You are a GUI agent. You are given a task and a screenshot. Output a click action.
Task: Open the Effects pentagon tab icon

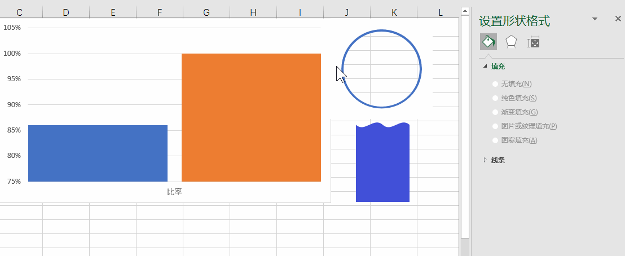(x=512, y=42)
